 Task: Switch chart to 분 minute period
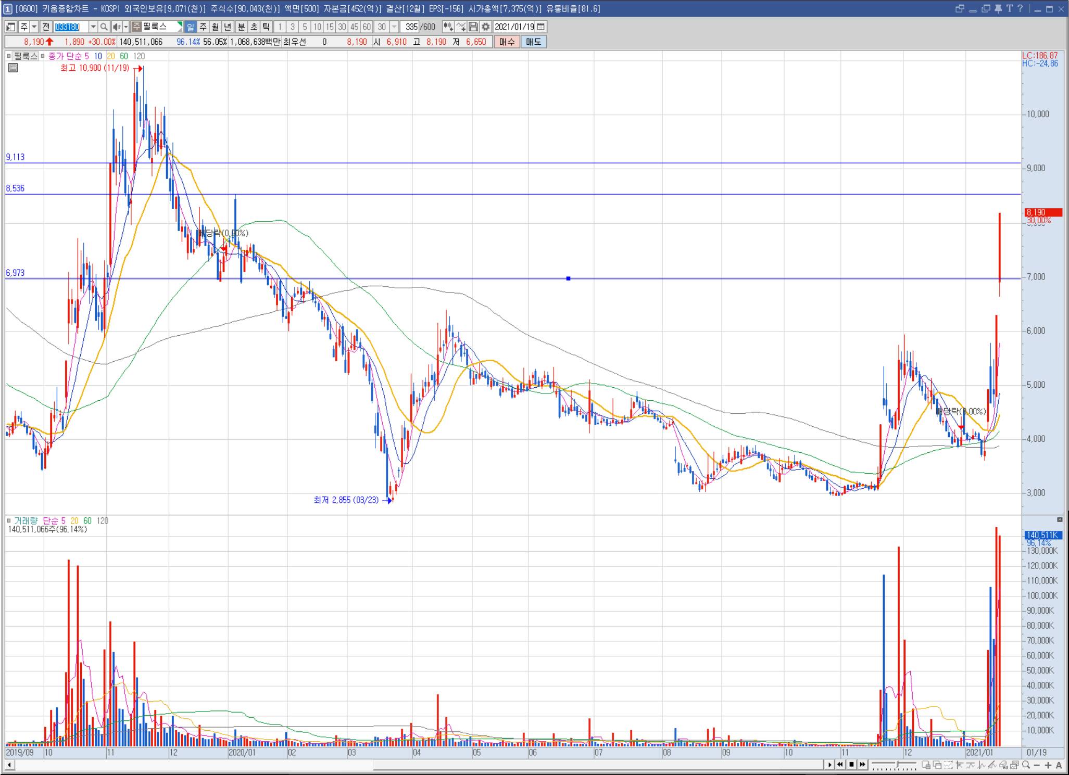pyautogui.click(x=241, y=27)
